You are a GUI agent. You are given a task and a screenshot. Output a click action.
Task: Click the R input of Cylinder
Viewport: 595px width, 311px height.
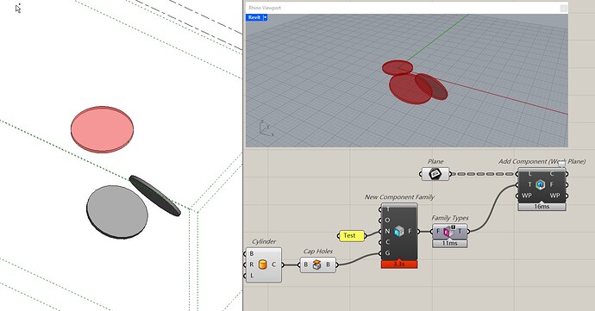pyautogui.click(x=251, y=264)
